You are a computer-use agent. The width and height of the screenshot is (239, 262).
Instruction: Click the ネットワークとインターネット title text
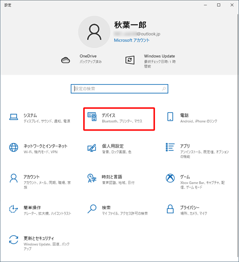(45, 146)
